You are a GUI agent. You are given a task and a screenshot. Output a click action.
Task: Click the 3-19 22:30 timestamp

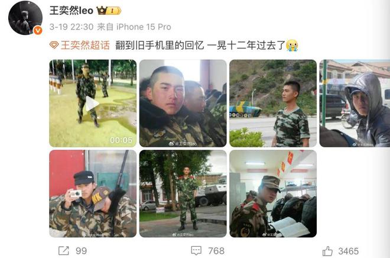[71, 27]
